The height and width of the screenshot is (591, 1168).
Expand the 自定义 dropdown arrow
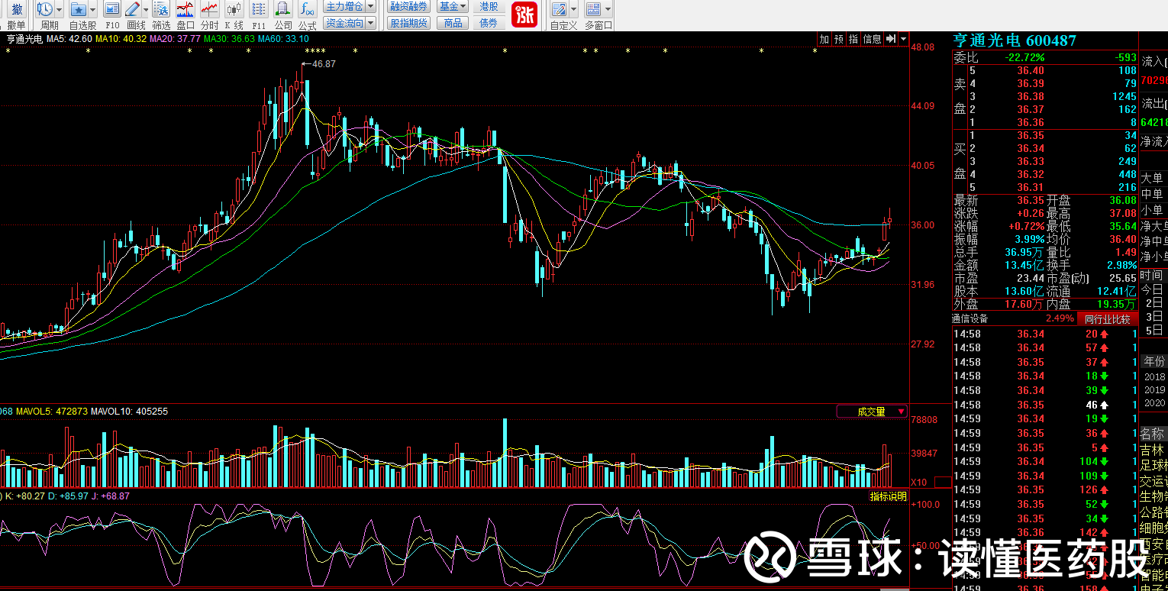click(573, 9)
